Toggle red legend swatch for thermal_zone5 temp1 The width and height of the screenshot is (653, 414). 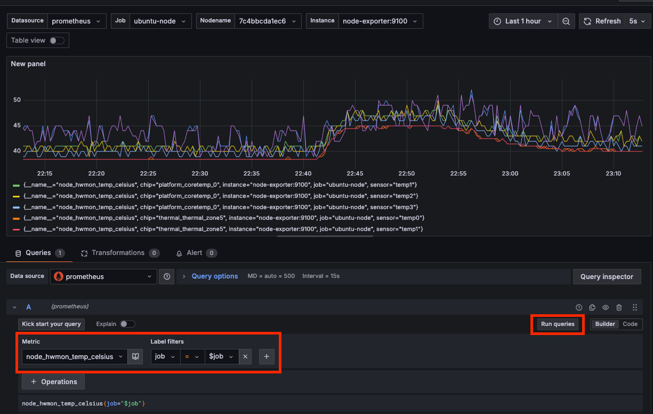pyautogui.click(x=16, y=229)
